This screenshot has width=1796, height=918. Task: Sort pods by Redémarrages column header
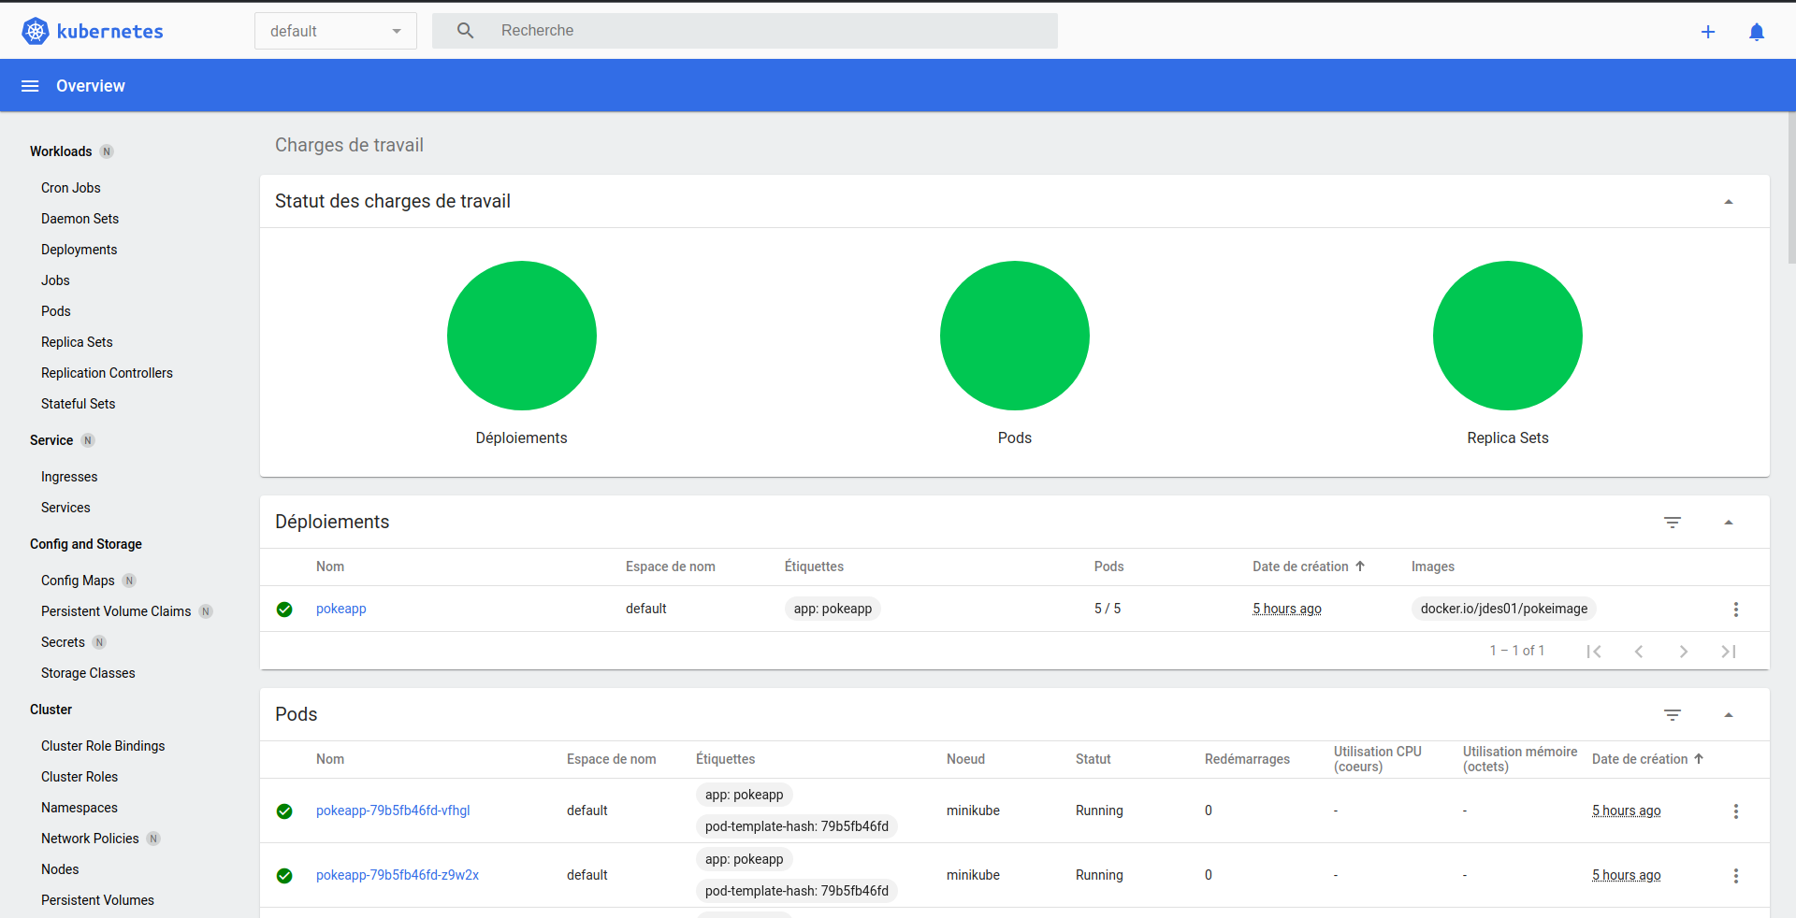[x=1247, y=759]
